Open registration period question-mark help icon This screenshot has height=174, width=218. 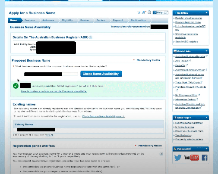(x=161, y=154)
